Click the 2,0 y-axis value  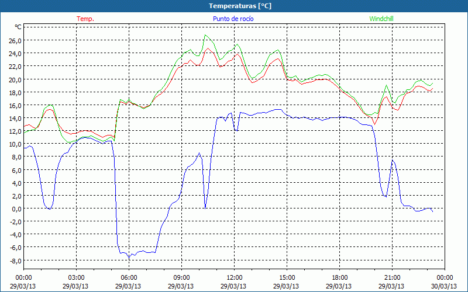pos(16,196)
